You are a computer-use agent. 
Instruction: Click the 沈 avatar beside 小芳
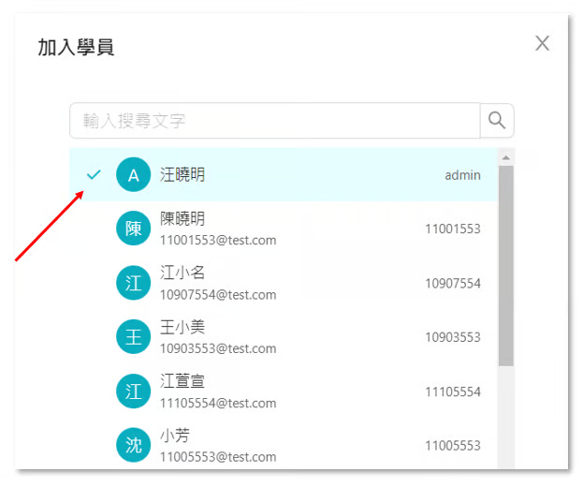pos(133,446)
